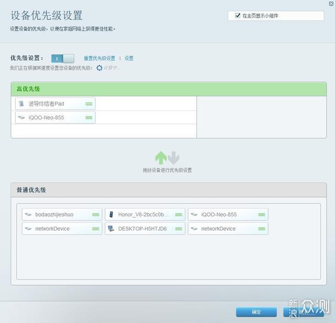The image size is (335, 323).
Task: Click the tablet icon of 波导终结者Pad
Action: pyautogui.click(x=21, y=104)
